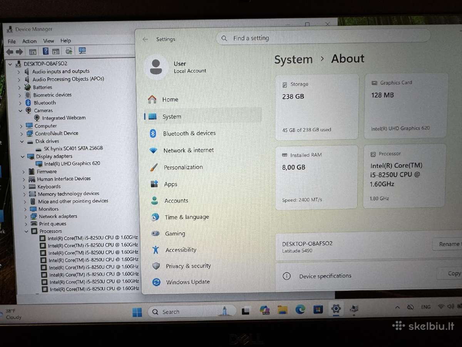This screenshot has height=347, width=462.
Task: Click the Rename this PC button
Action: (x=447, y=244)
